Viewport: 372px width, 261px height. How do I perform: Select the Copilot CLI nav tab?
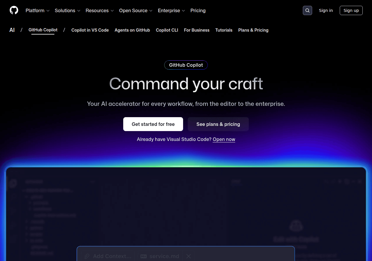167,30
